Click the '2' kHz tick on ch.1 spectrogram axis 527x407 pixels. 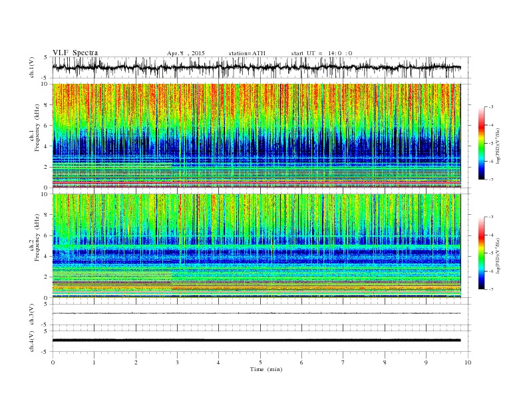[x=46, y=167]
